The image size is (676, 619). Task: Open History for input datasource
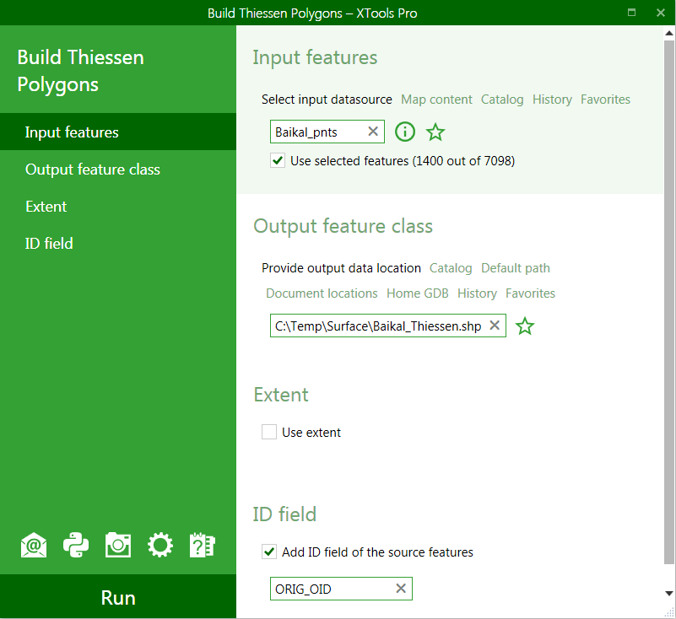pyautogui.click(x=552, y=100)
